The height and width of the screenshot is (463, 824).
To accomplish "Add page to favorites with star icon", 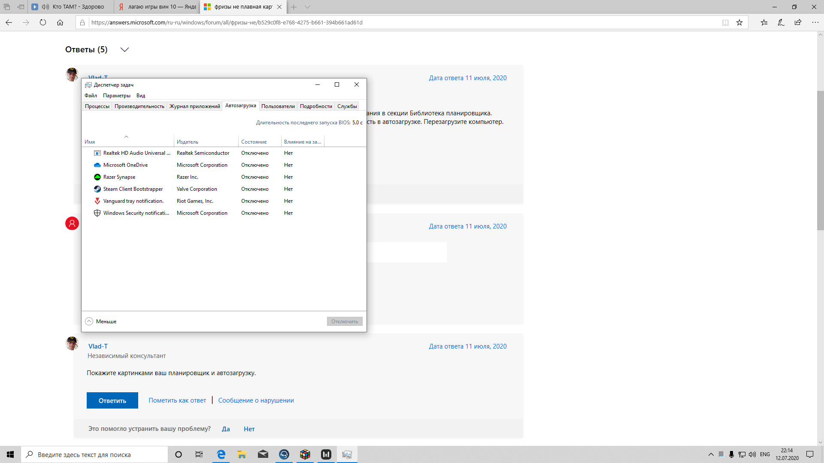I will [x=739, y=23].
